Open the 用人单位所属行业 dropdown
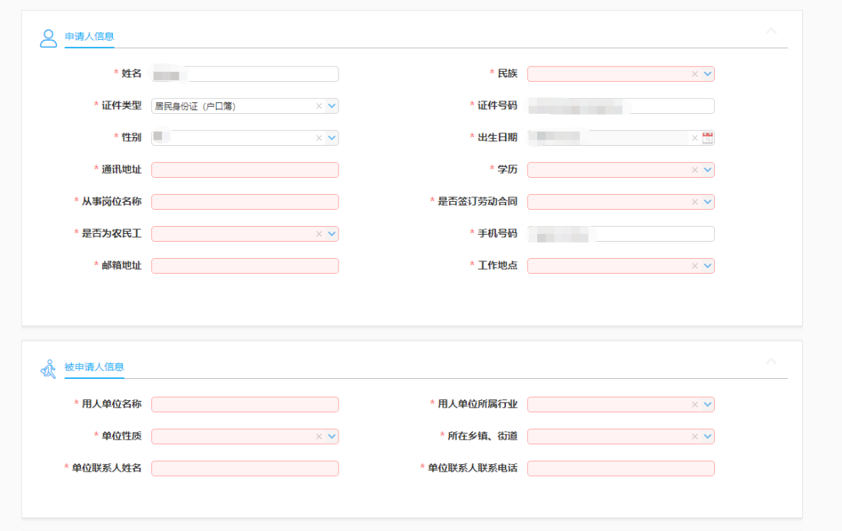This screenshot has width=842, height=531. click(x=707, y=405)
